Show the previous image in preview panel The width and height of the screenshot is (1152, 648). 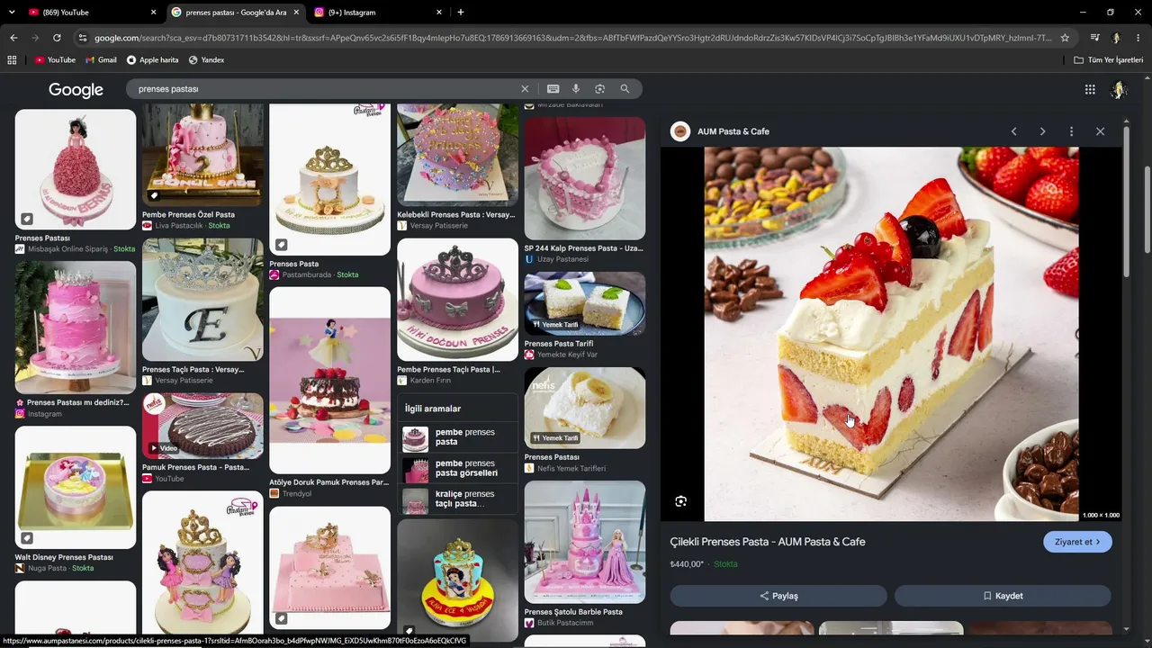(x=1013, y=131)
